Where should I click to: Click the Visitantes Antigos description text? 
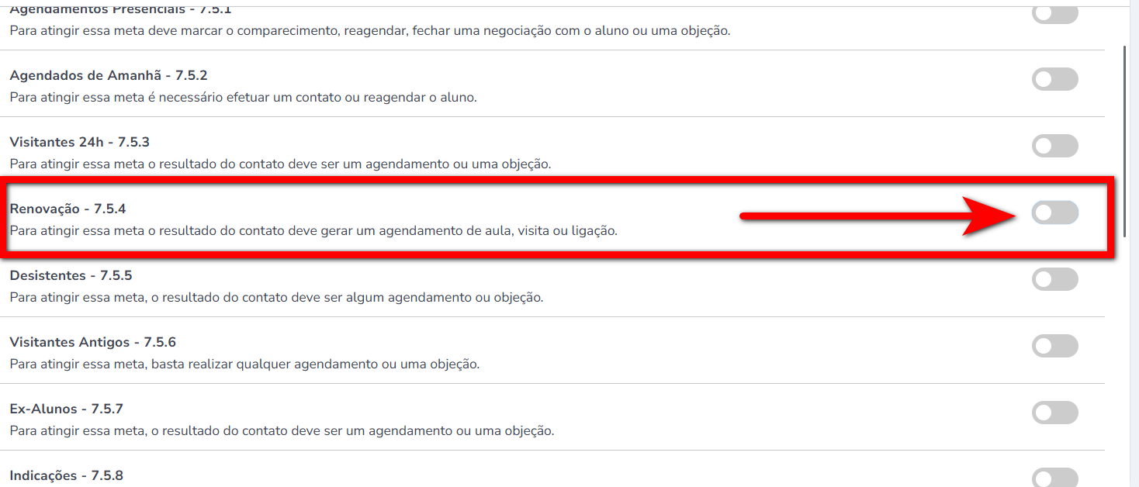tap(244, 364)
